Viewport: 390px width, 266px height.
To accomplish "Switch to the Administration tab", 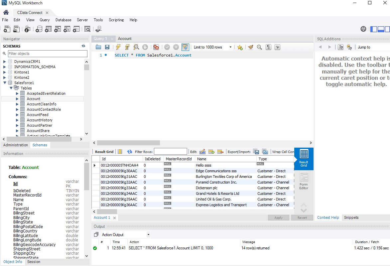I will pos(16,145).
